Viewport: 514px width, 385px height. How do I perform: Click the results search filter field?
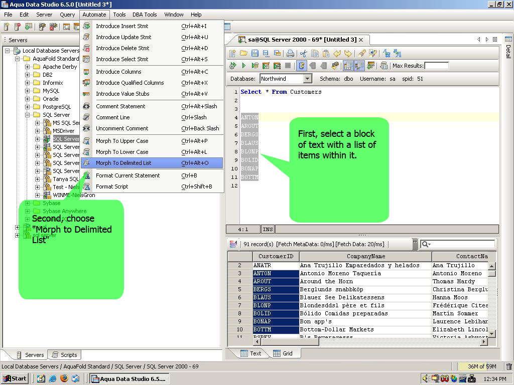[x=458, y=244]
